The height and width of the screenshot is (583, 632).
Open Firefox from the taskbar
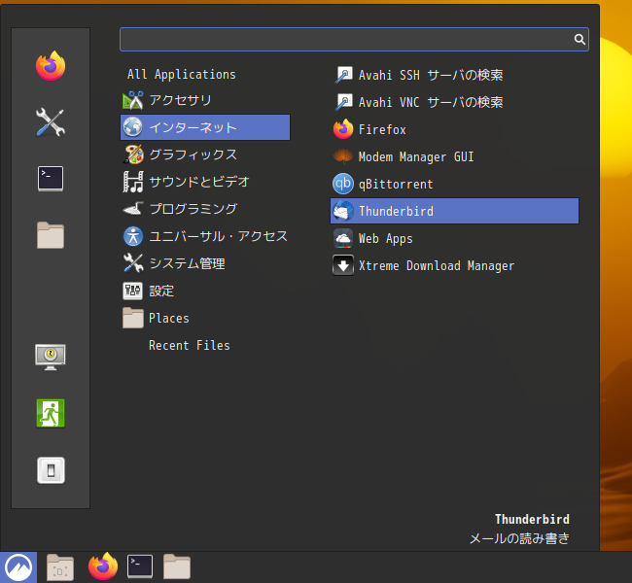point(103,566)
